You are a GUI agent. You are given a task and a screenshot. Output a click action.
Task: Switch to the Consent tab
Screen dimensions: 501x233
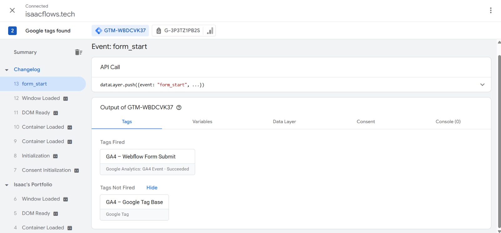[x=366, y=122]
